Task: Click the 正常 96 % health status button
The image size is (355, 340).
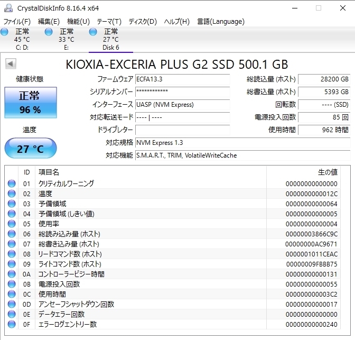Action: point(31,103)
